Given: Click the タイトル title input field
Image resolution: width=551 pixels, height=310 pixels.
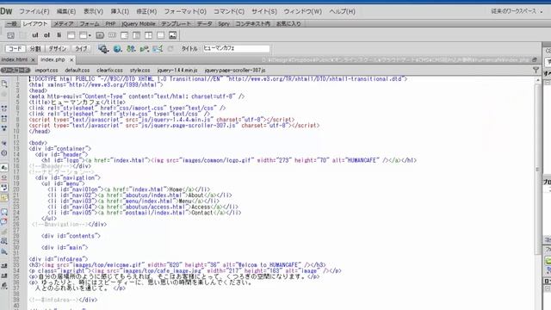Looking at the screenshot, I should [236, 48].
